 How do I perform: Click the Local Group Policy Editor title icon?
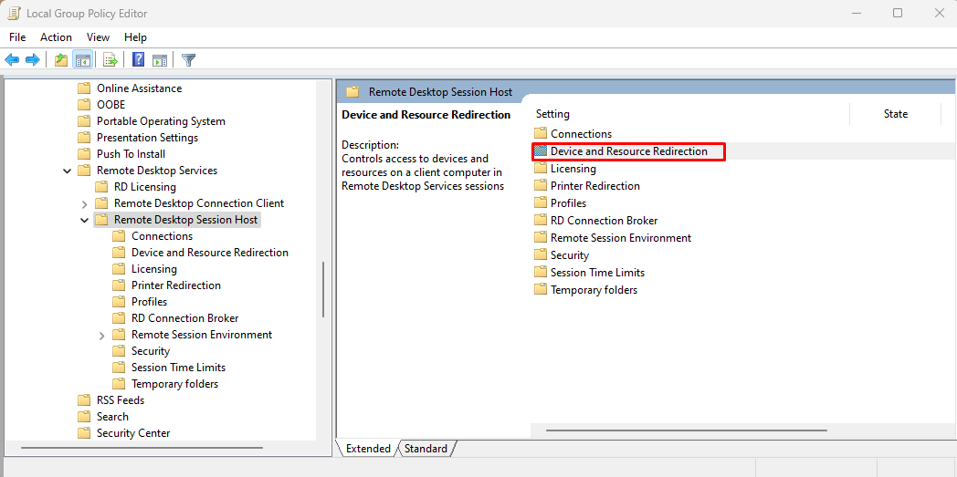[12, 13]
